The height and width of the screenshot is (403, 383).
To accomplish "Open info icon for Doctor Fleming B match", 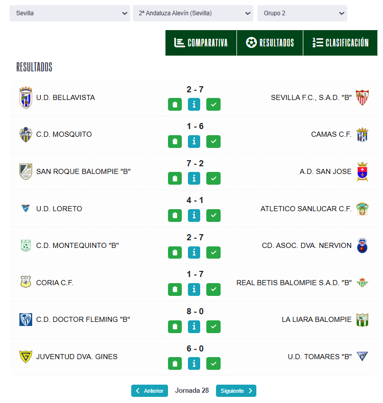I will (x=194, y=326).
